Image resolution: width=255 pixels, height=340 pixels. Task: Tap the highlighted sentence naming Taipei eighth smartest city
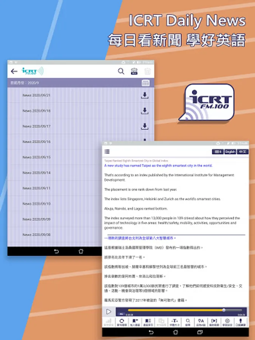(158, 166)
